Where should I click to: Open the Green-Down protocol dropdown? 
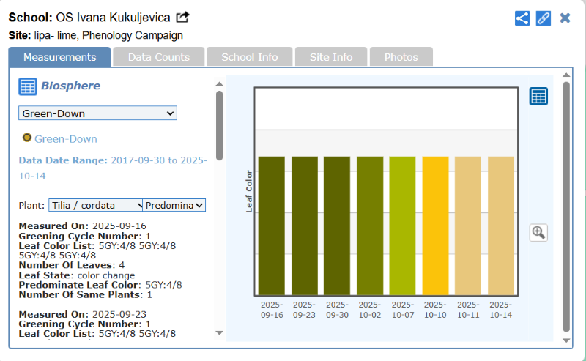[97, 113]
